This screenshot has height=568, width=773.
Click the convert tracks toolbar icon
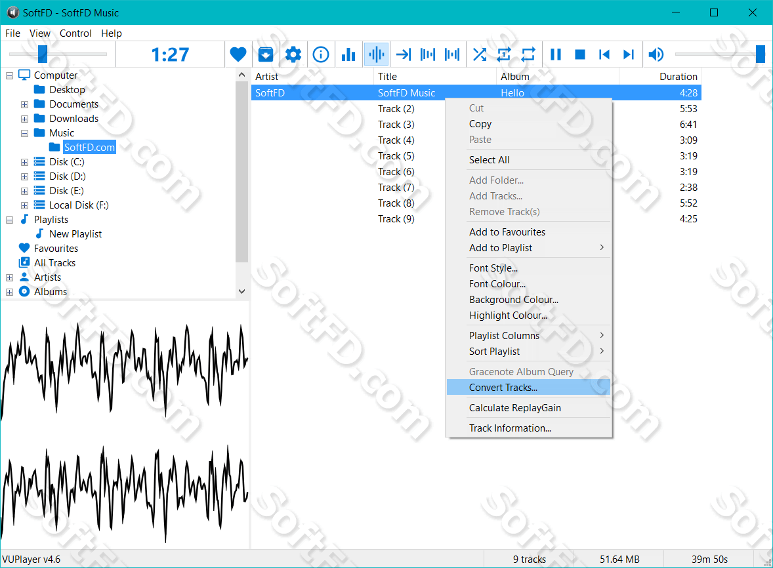pyautogui.click(x=265, y=54)
